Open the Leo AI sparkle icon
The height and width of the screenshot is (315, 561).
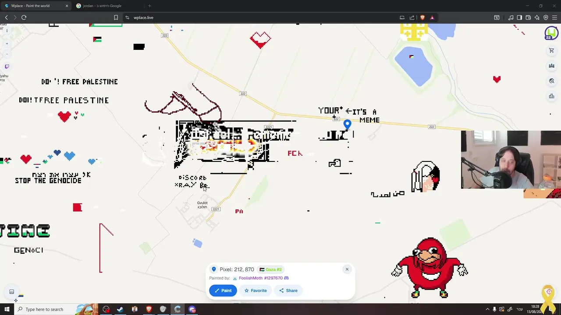coord(537,17)
